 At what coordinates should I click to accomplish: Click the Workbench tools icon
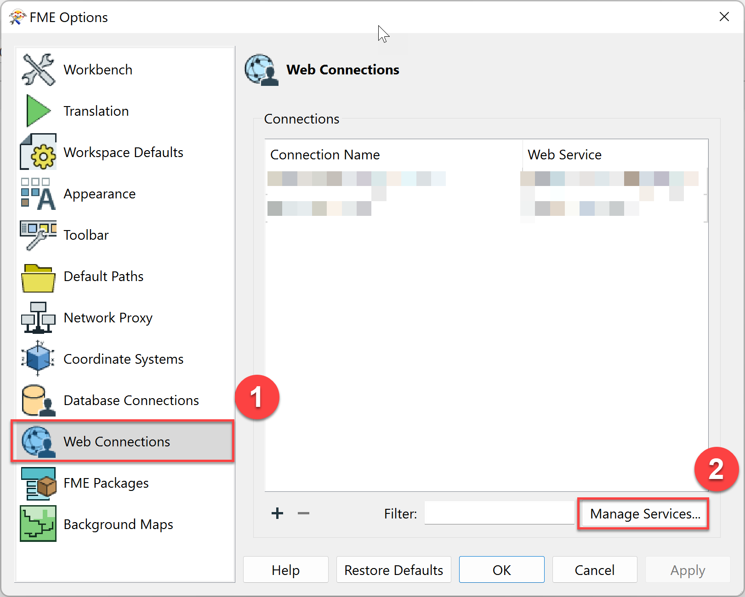tap(38, 70)
